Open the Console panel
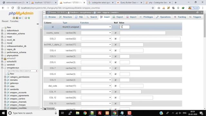Image resolution: width=206 pixels, height=116 pixels. click(x=49, y=109)
